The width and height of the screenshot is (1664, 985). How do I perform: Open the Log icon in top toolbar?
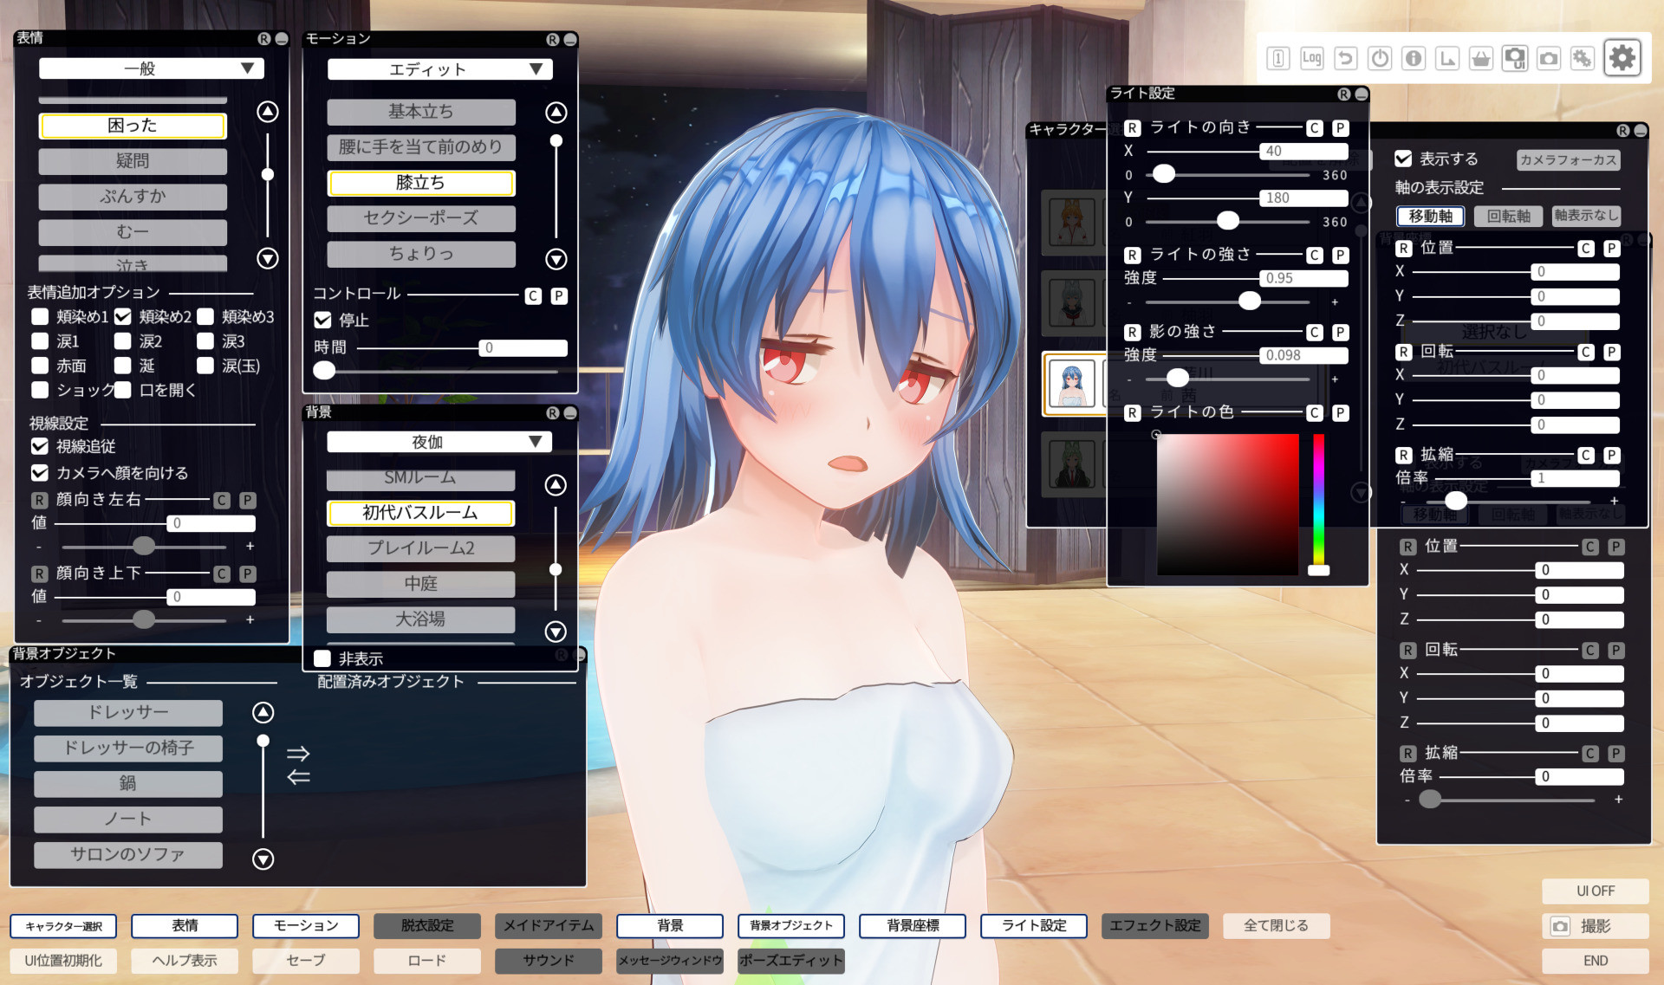coord(1311,58)
